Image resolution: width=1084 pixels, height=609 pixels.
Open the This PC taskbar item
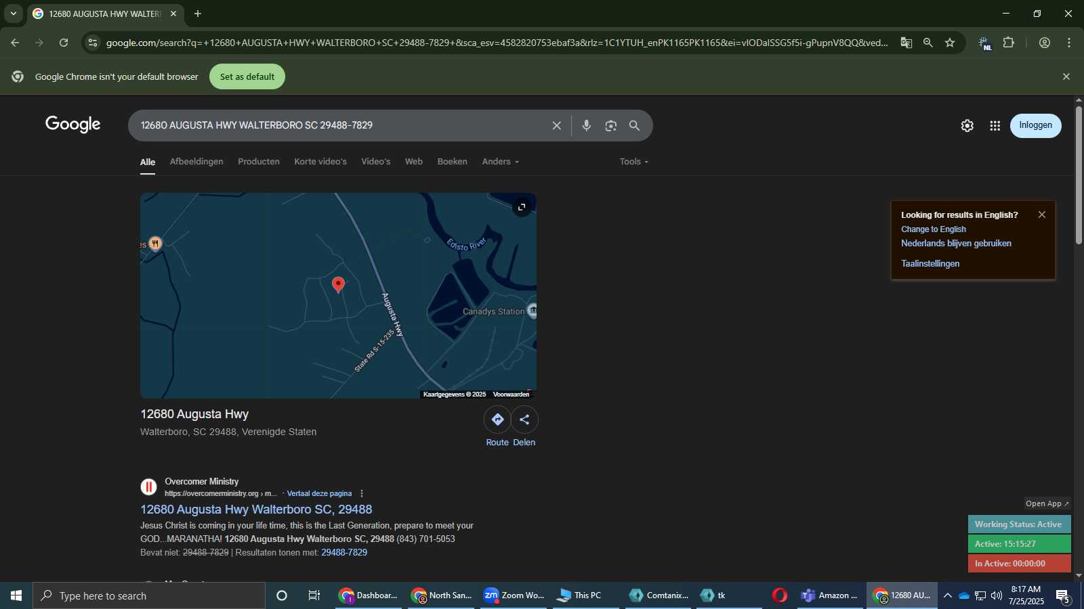tap(587, 595)
